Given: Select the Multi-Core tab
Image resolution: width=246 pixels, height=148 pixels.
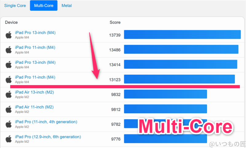Looking at the screenshot, I should pyautogui.click(x=43, y=6).
